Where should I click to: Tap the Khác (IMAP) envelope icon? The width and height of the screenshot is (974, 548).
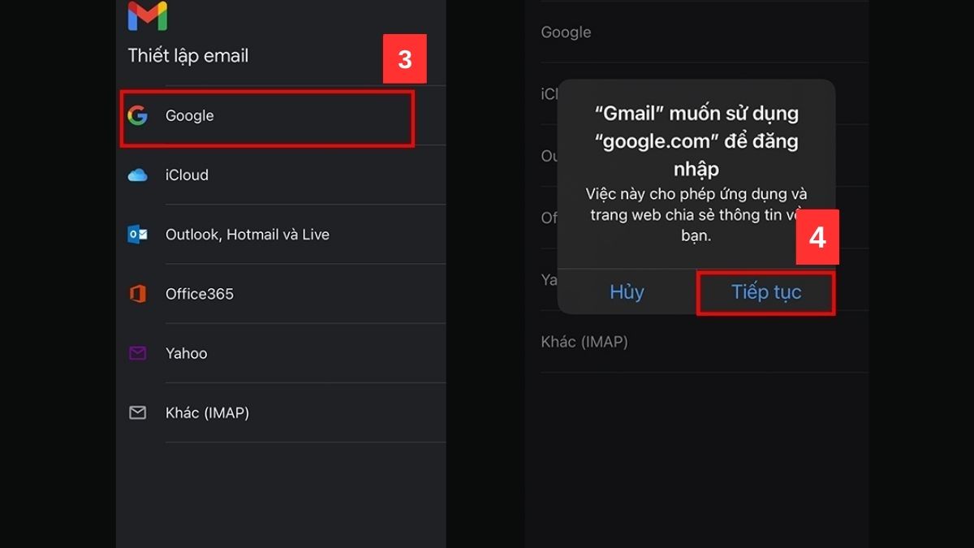138,413
